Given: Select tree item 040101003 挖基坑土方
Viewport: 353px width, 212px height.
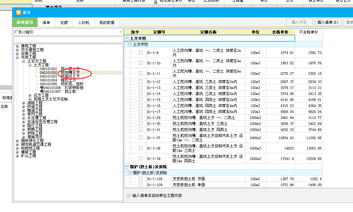Looking at the screenshot, I should click(60, 76).
